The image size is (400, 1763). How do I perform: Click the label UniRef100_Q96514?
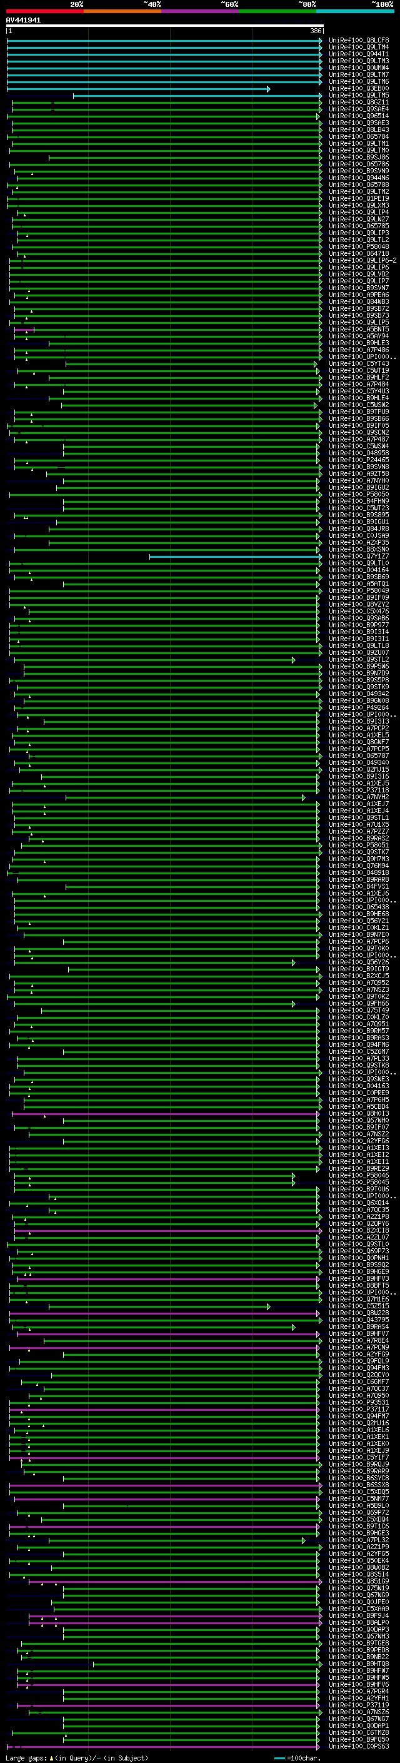pyautogui.click(x=358, y=116)
